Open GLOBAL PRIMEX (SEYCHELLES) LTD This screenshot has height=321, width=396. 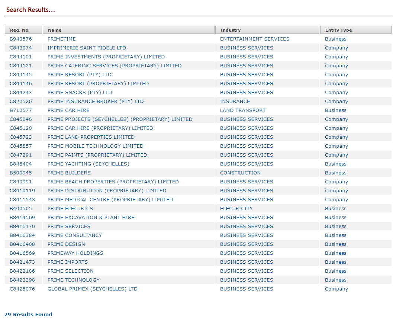(x=93, y=289)
